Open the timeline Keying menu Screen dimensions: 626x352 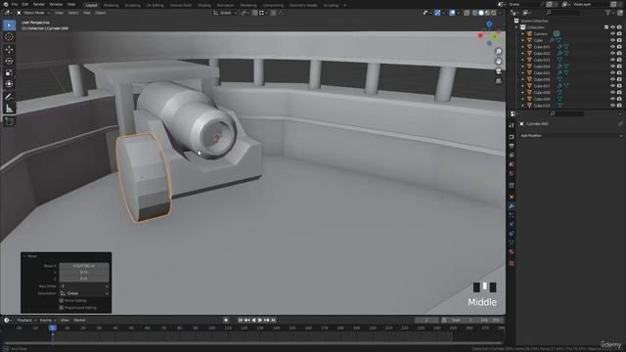[x=47, y=320]
